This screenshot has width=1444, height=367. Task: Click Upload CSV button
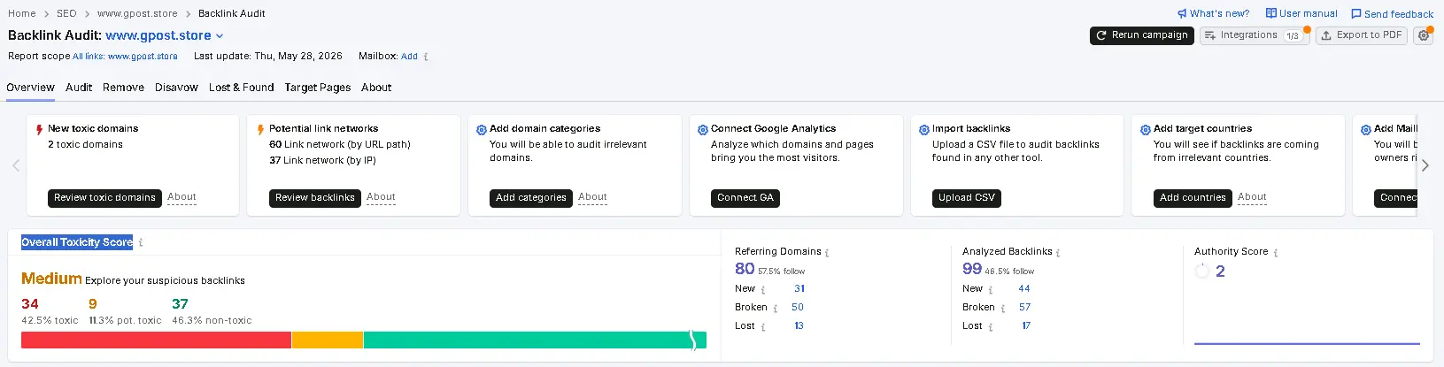(x=966, y=198)
